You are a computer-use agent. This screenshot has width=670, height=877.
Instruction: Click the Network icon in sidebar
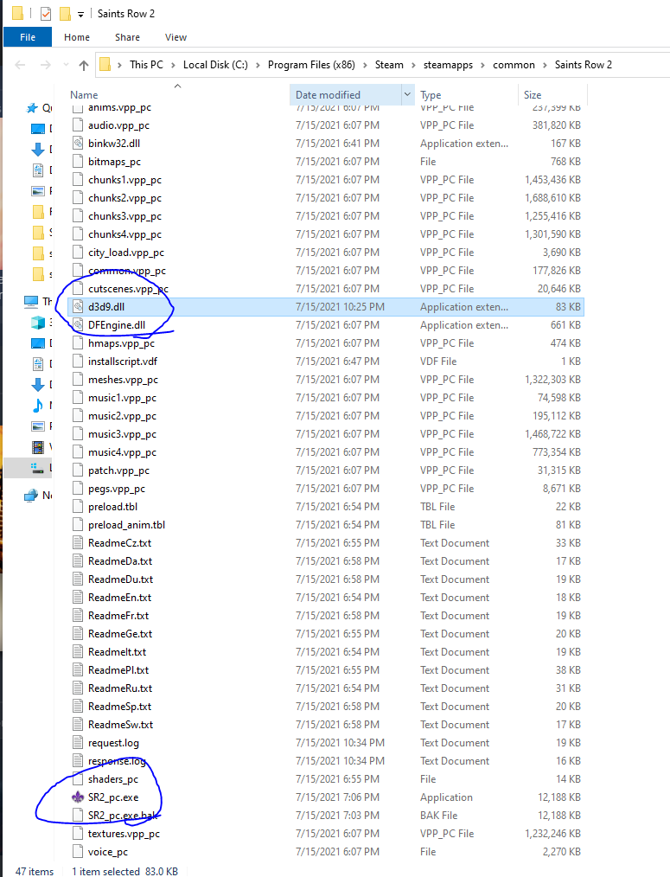pyautogui.click(x=31, y=496)
